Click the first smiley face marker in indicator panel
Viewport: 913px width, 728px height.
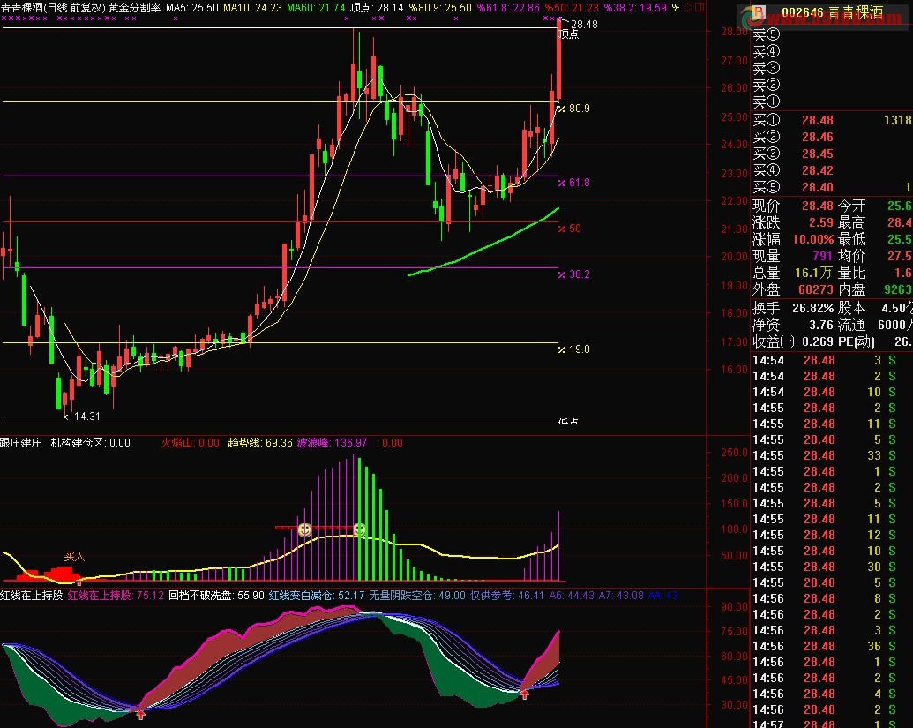tap(305, 529)
